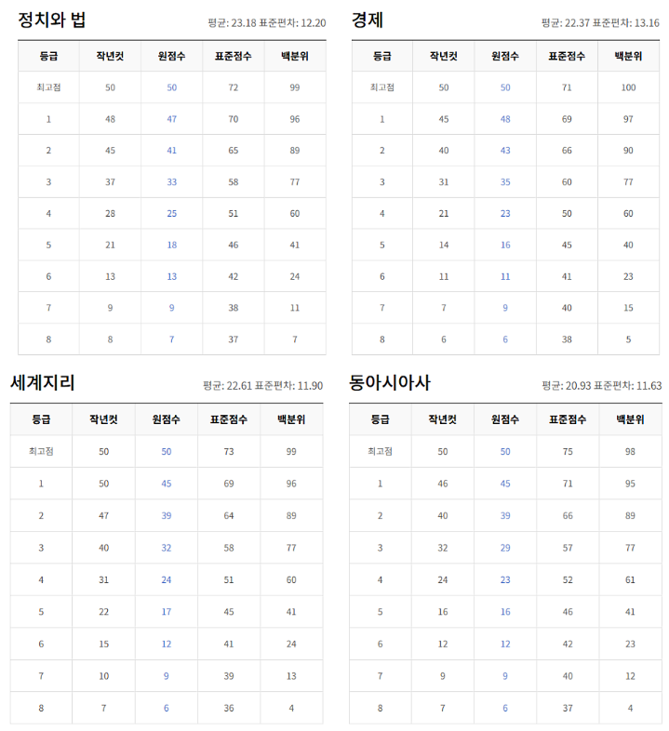Select the 표준점수 header in 경제 table

point(567,56)
